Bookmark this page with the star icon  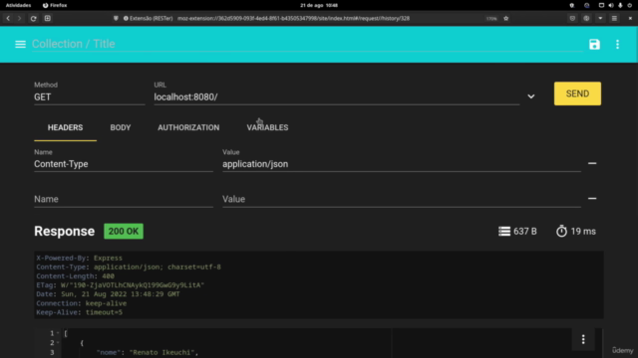pos(506,18)
